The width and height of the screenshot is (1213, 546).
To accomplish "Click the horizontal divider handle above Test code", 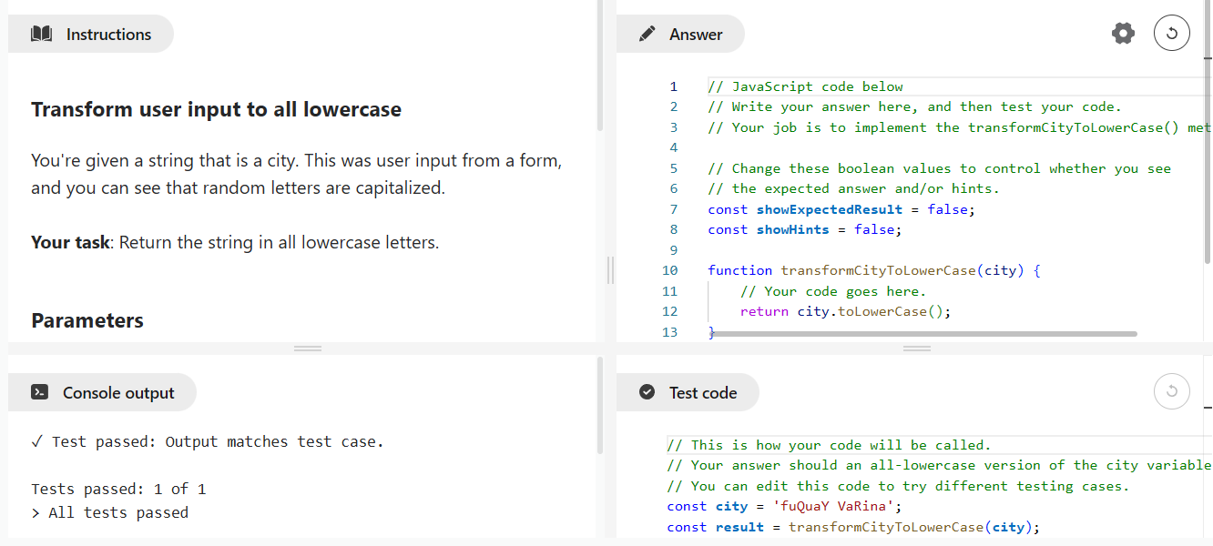I will (916, 349).
